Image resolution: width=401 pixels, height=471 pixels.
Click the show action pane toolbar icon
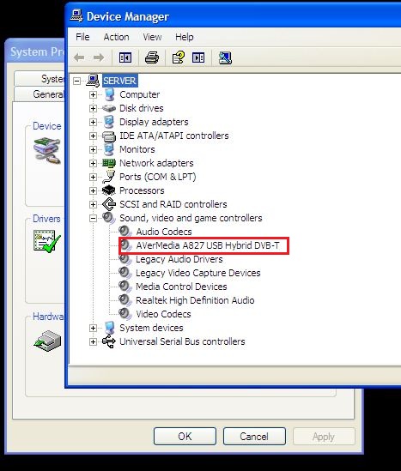[x=198, y=57]
